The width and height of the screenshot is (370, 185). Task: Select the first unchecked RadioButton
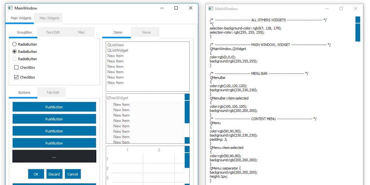(x=14, y=44)
